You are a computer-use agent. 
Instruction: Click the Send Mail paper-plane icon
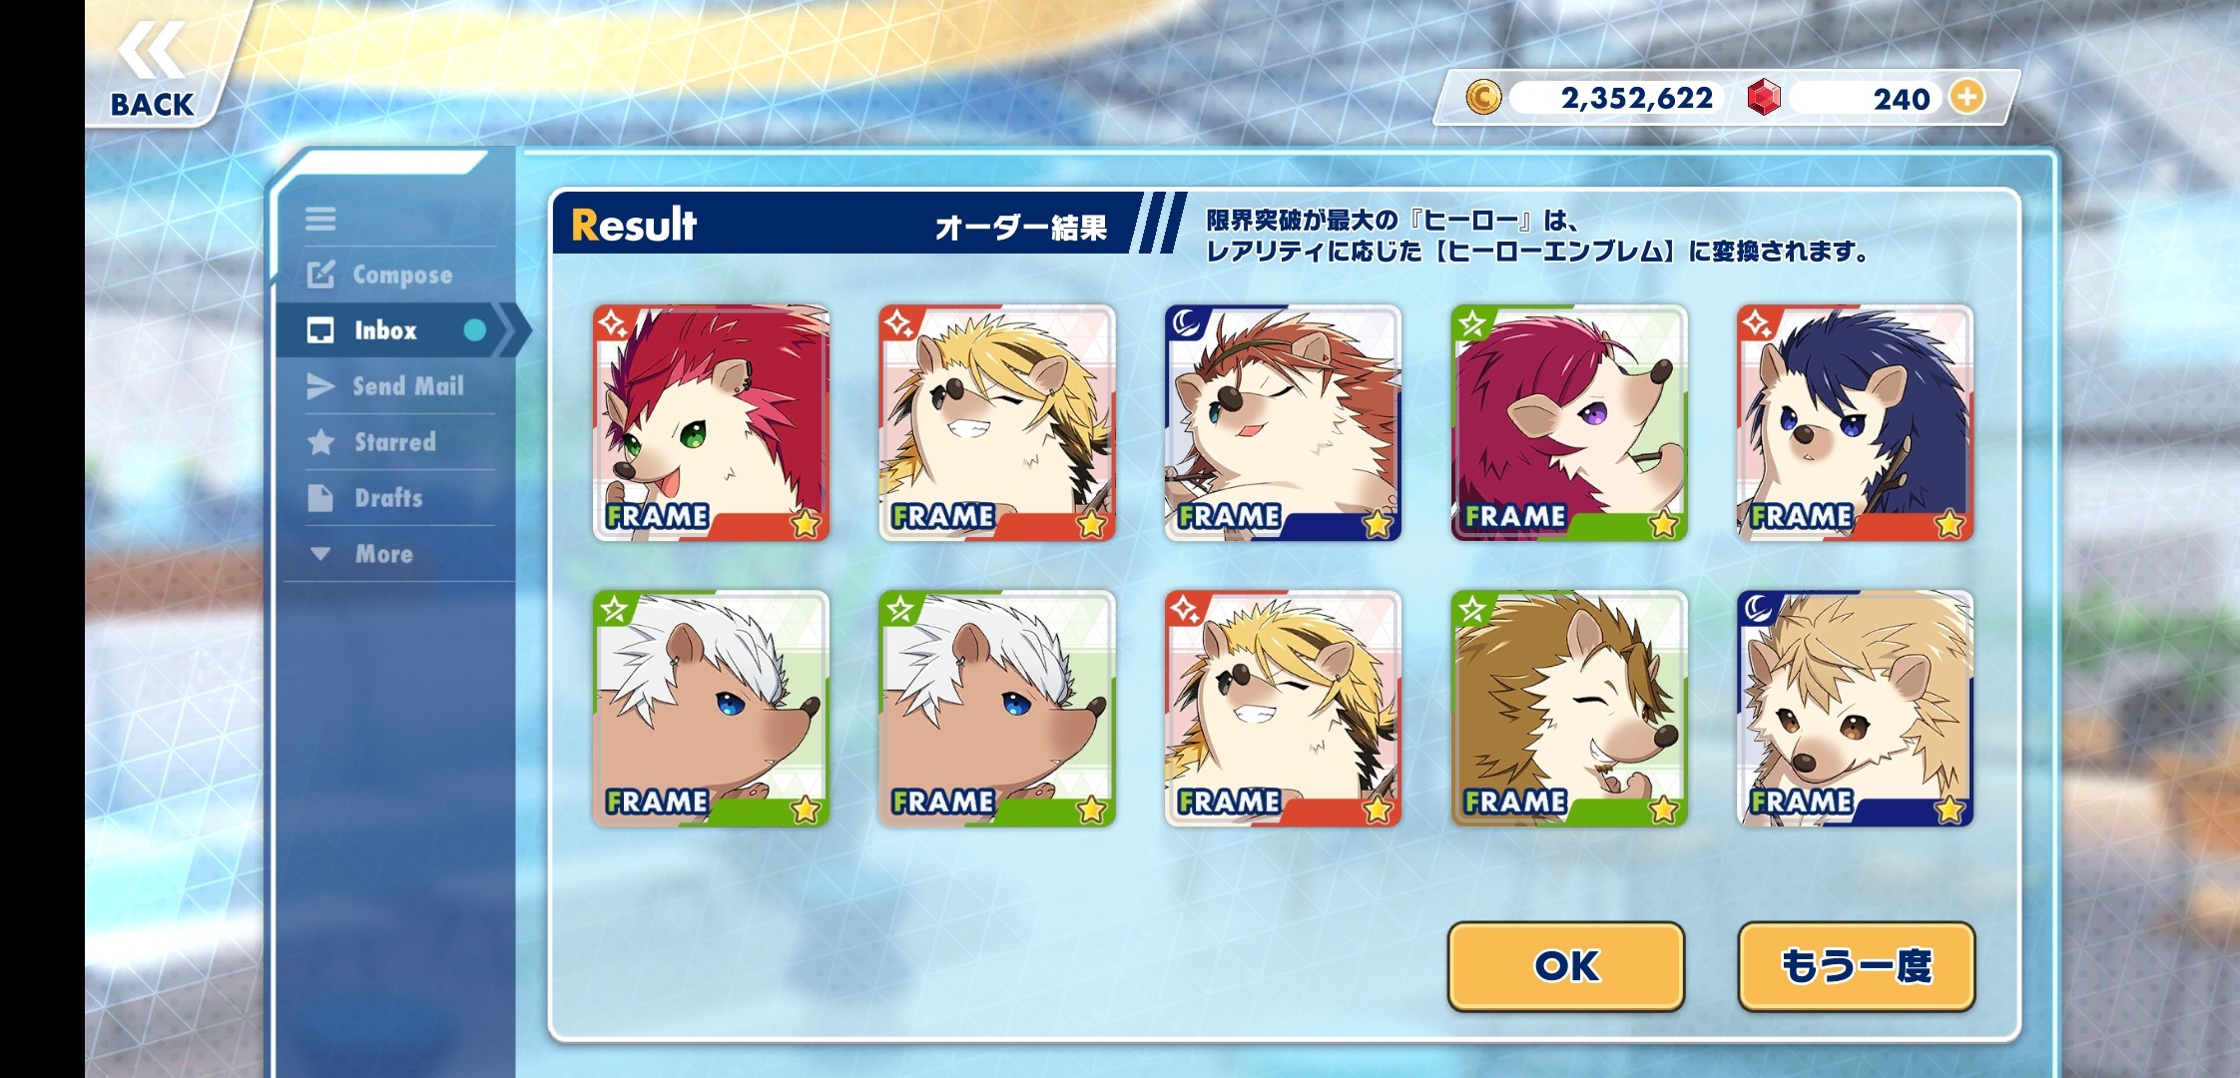tap(320, 386)
